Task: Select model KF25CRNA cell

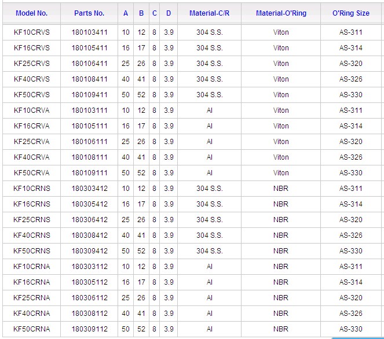Action: pos(32,298)
